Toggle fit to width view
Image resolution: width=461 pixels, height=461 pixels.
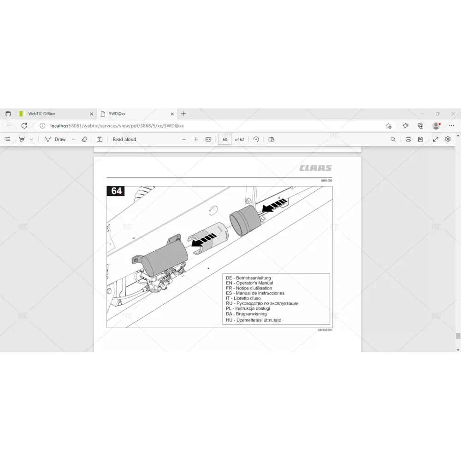pyautogui.click(x=208, y=139)
